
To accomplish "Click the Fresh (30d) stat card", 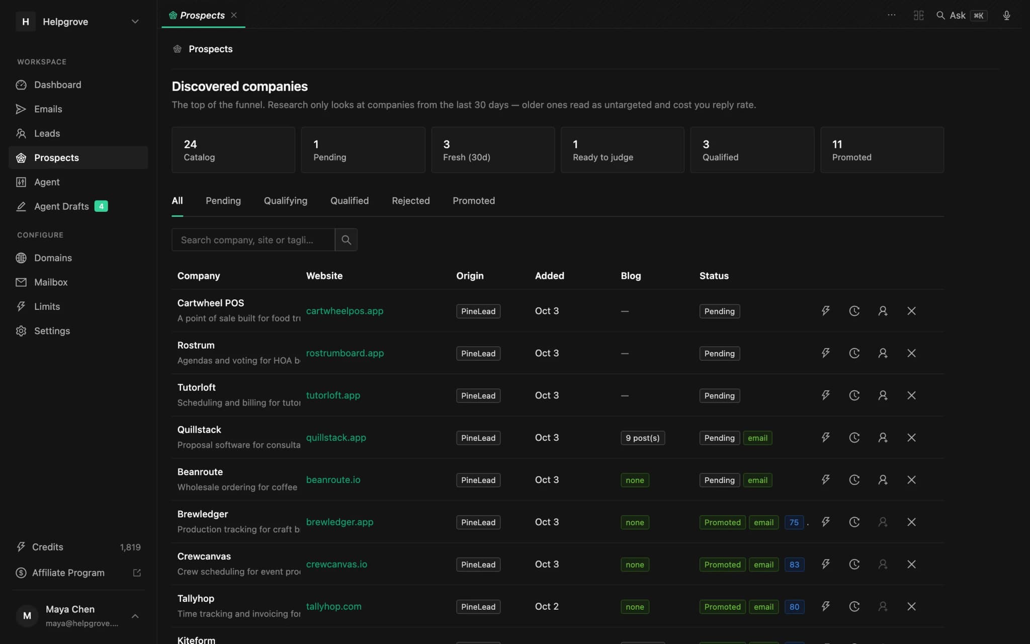I will coord(493,150).
